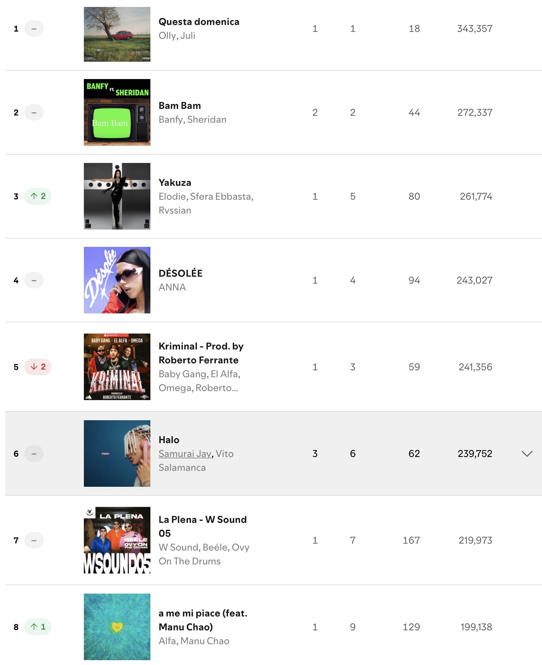Click the Kriminal down-two rank change badge
Image resolution: width=542 pixels, height=665 pixels.
click(x=38, y=367)
